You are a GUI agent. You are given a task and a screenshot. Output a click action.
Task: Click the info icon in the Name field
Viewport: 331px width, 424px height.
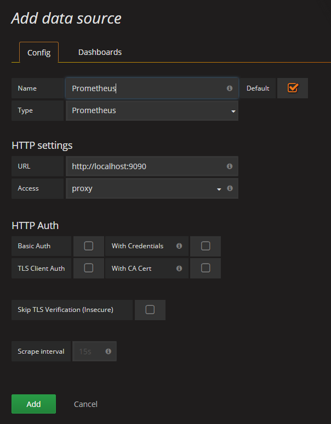click(230, 88)
